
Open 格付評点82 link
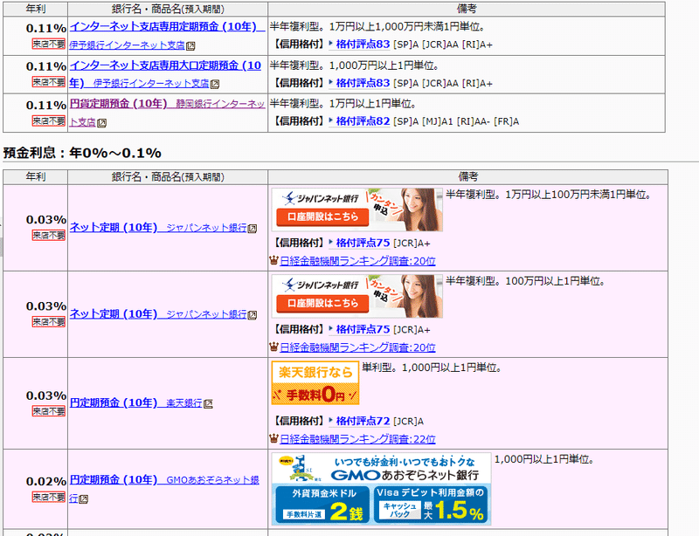363,121
